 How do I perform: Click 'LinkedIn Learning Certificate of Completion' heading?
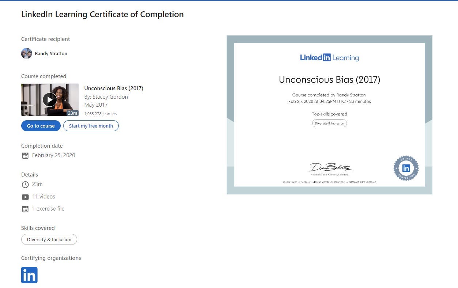coord(102,14)
